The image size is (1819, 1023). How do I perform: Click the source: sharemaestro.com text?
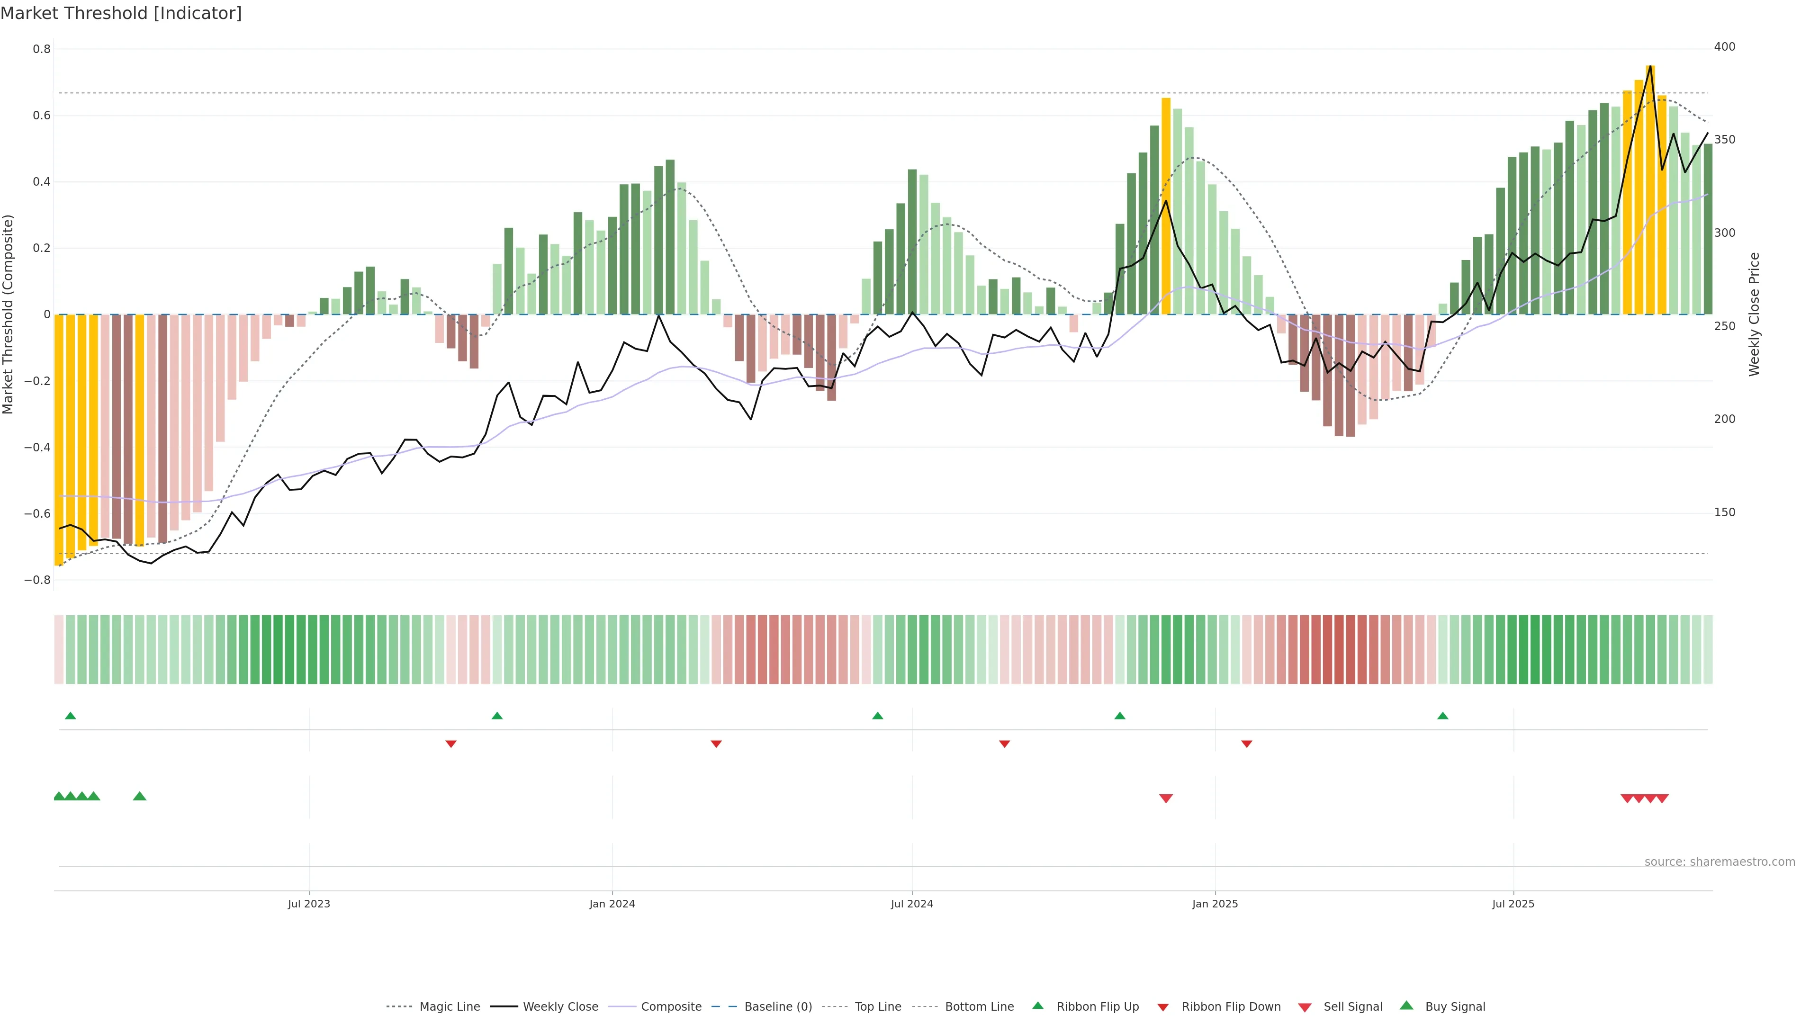click(1720, 862)
